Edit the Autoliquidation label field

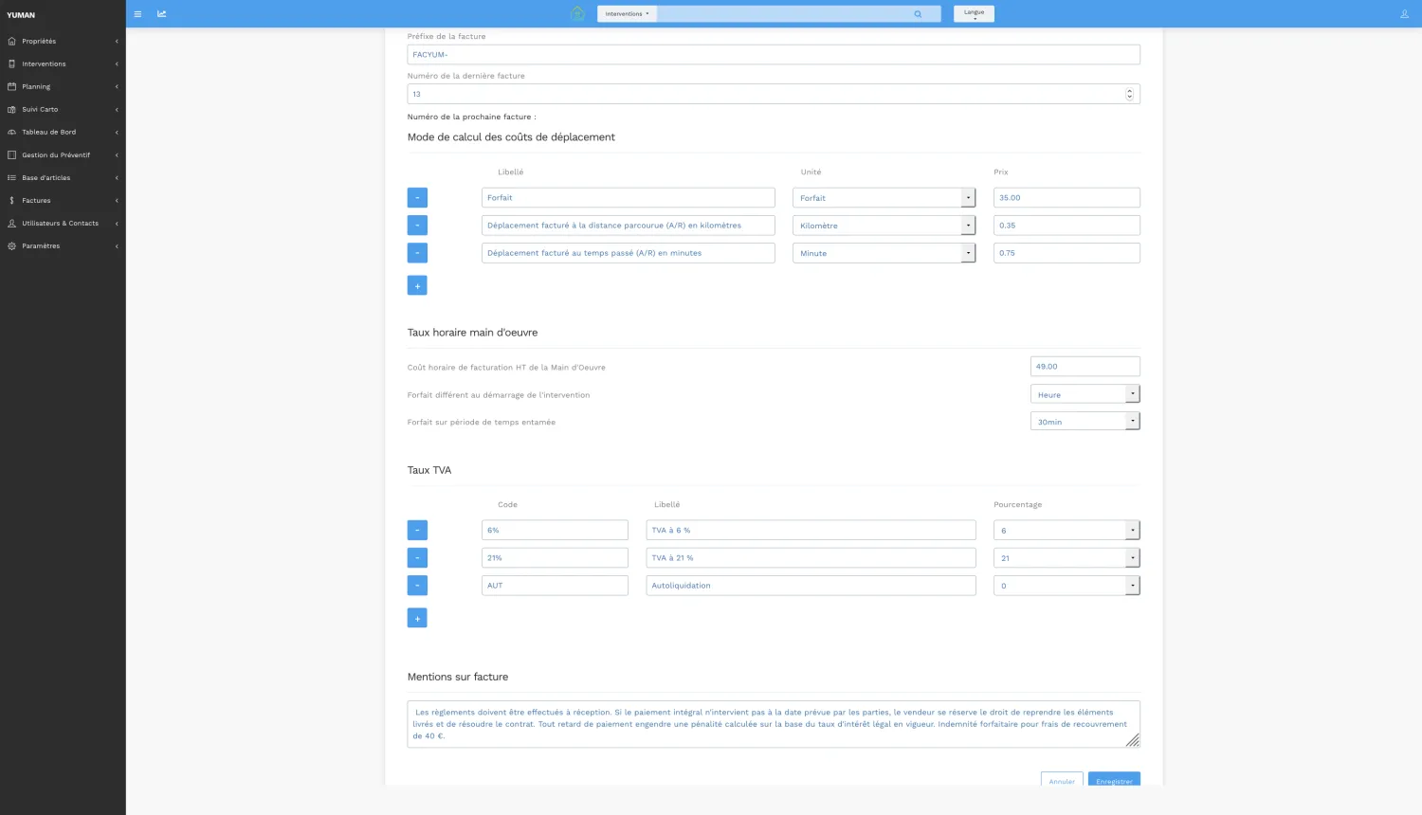point(811,586)
